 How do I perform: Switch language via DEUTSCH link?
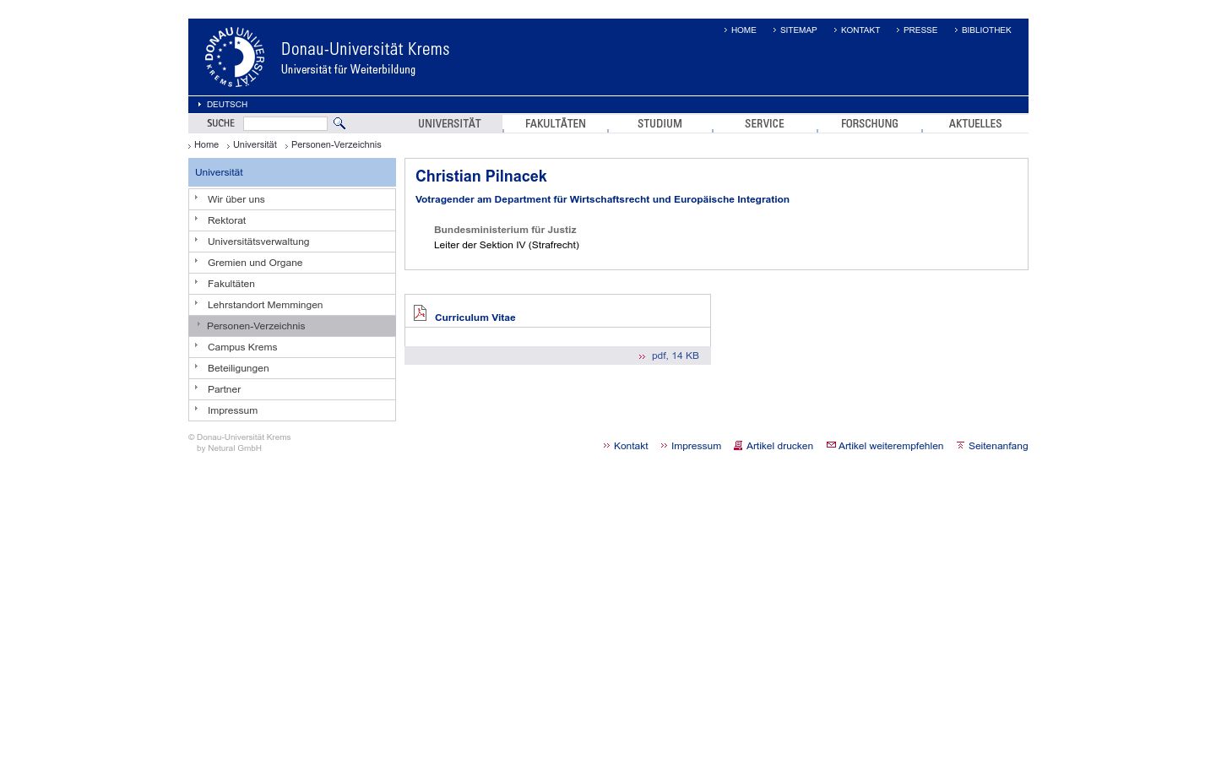(227, 105)
